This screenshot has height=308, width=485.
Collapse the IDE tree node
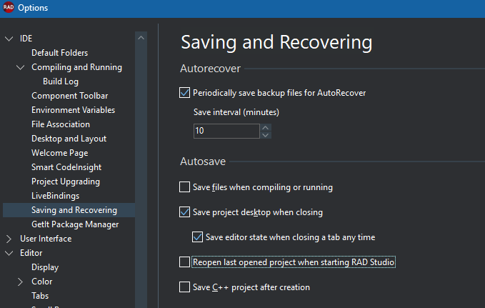[x=9, y=39]
